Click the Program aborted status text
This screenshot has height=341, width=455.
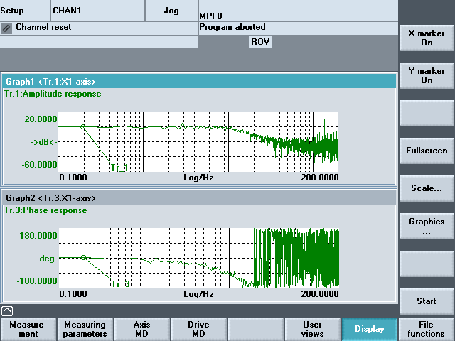[x=232, y=27]
